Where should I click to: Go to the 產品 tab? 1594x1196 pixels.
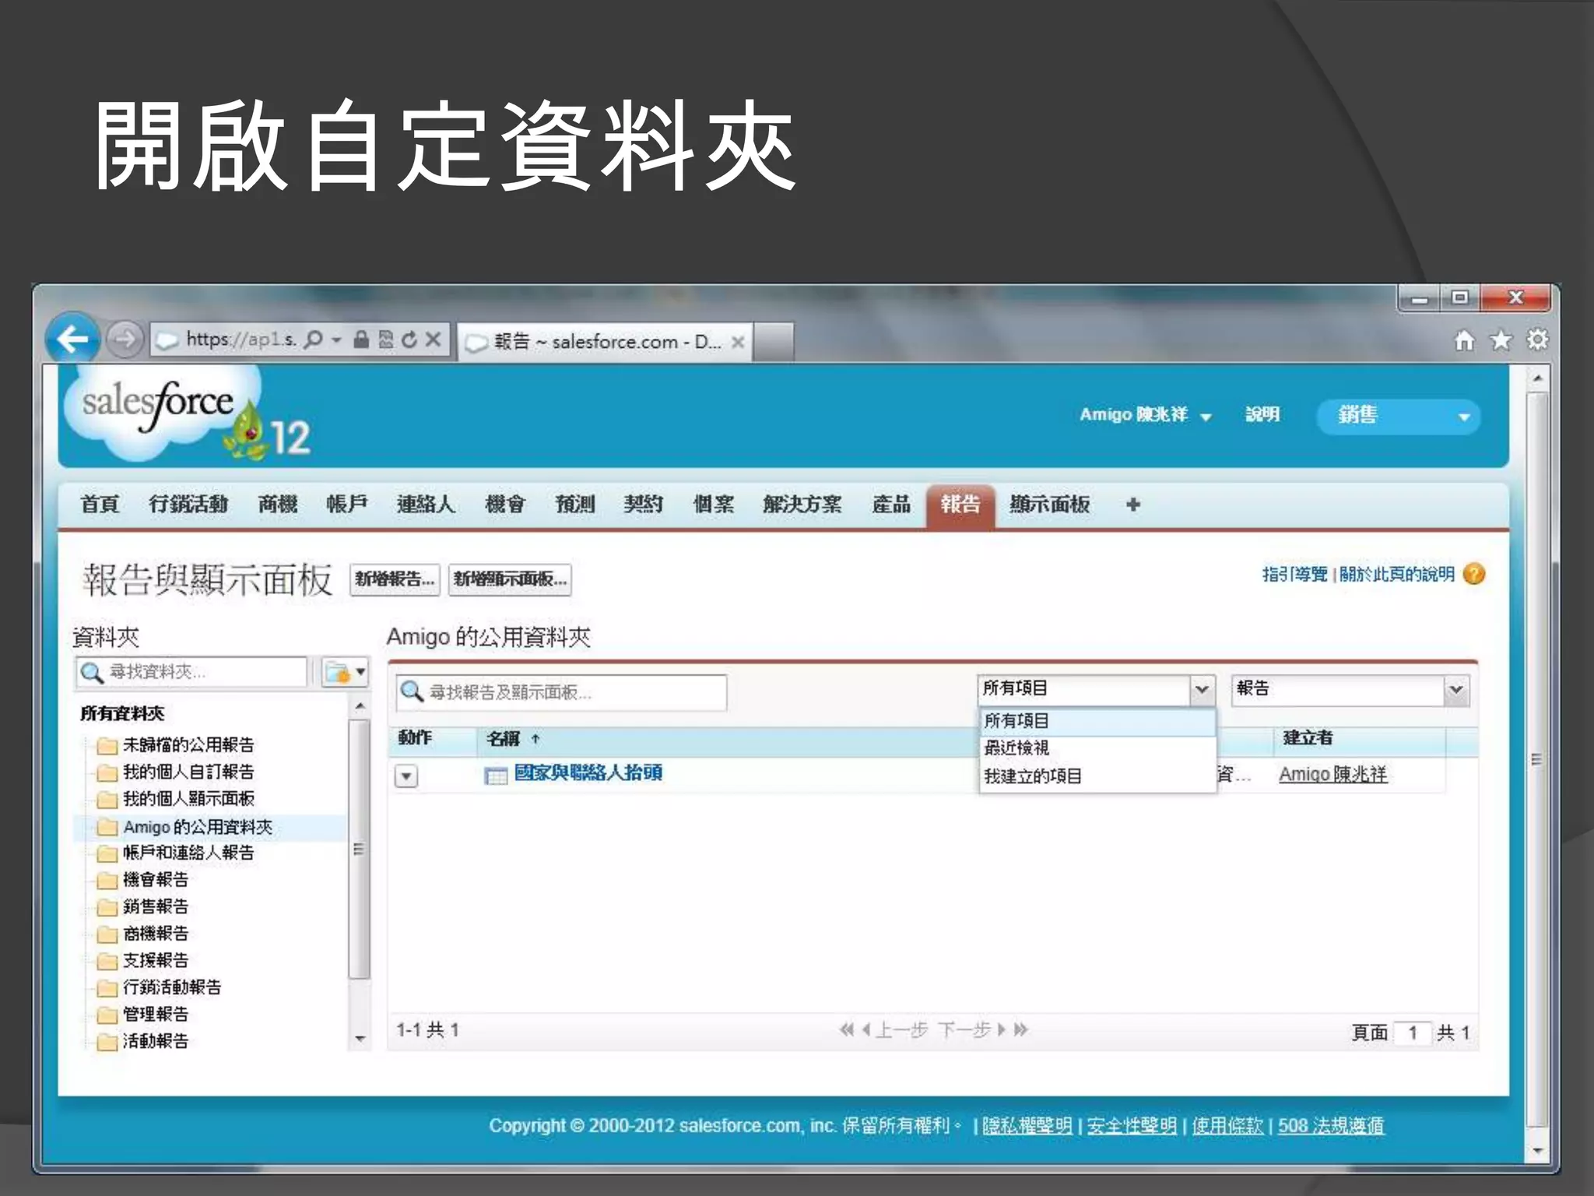tap(891, 505)
